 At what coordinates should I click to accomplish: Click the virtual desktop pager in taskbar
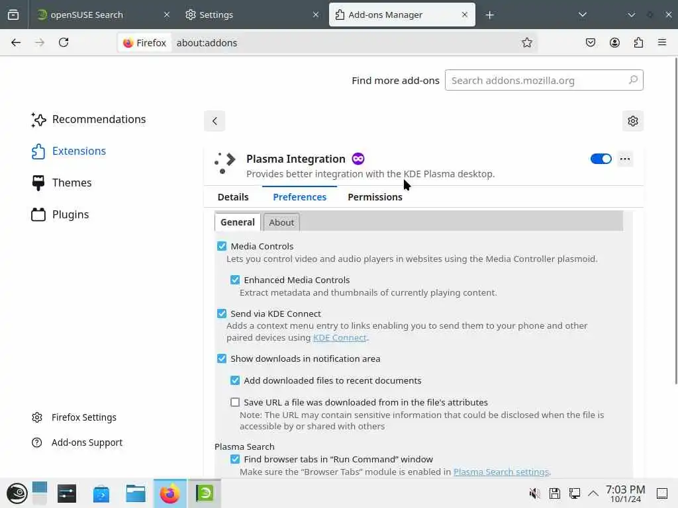39,493
